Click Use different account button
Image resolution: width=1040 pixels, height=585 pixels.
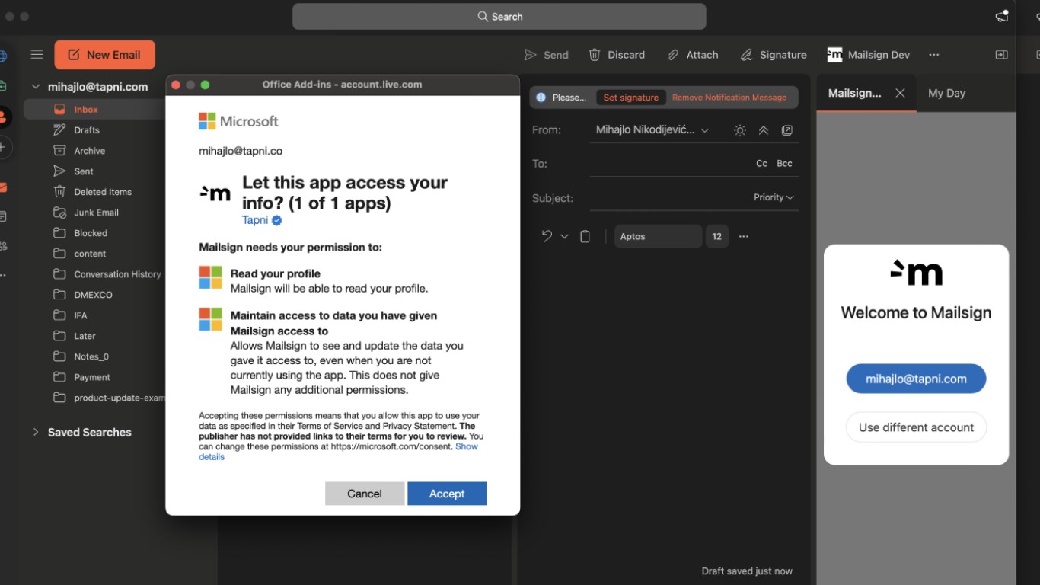[916, 427]
